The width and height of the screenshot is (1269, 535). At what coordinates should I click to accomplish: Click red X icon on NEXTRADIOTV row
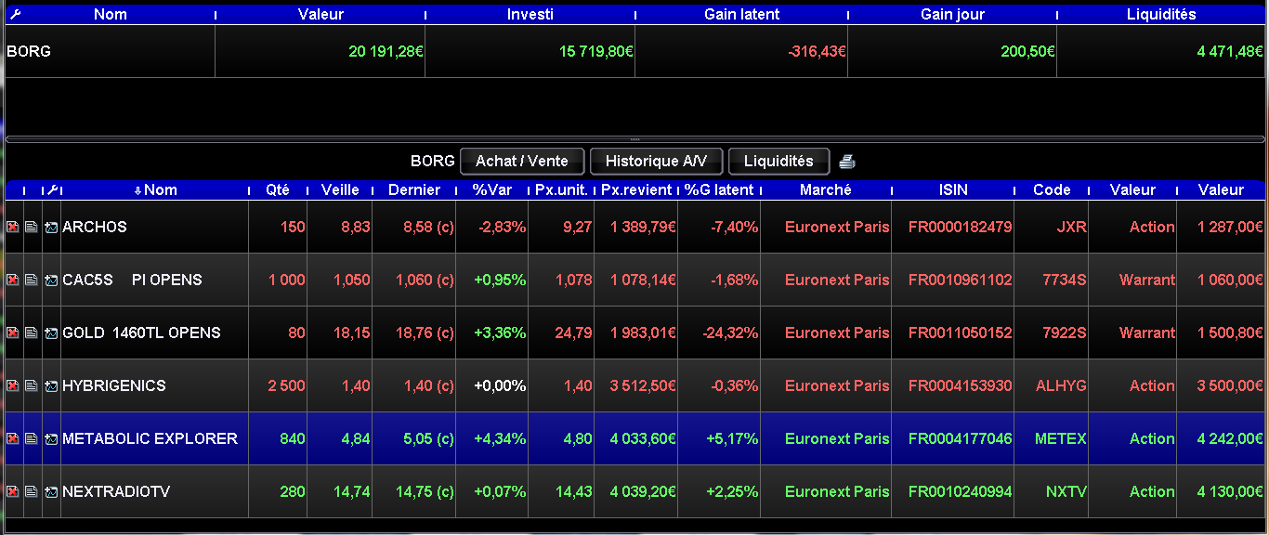coord(13,491)
